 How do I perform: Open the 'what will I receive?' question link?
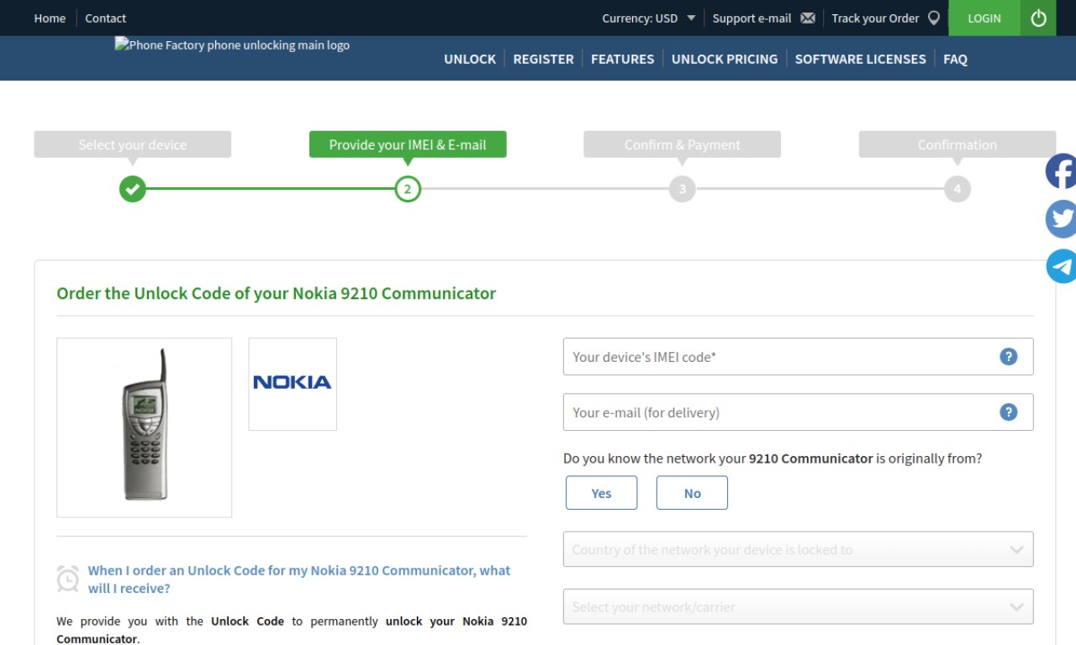click(299, 579)
